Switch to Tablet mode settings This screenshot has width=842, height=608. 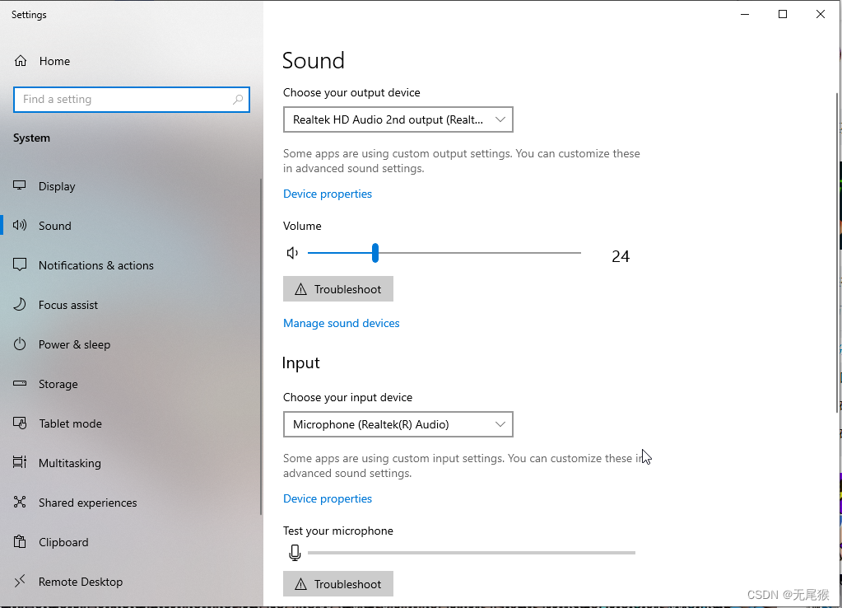click(x=70, y=423)
